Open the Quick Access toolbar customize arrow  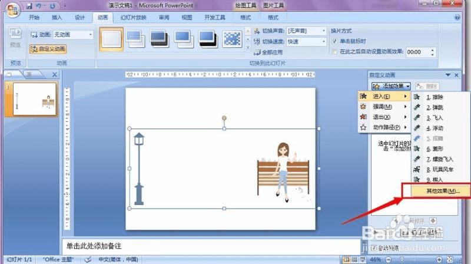pyautogui.click(x=64, y=6)
